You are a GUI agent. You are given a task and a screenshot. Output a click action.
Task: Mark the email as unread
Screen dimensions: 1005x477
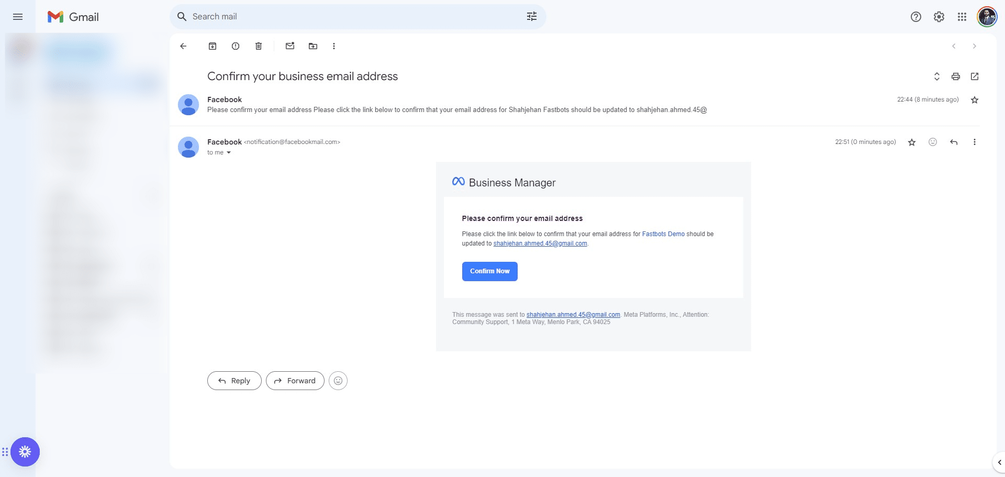coord(289,46)
